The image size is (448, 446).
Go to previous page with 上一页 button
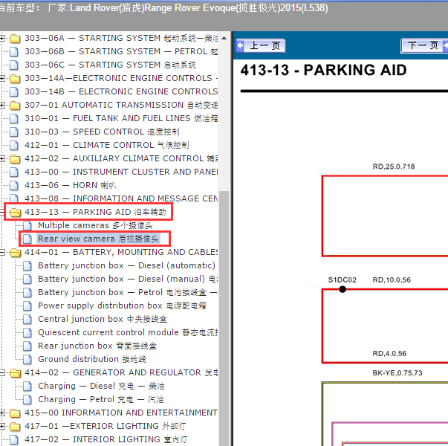261,46
